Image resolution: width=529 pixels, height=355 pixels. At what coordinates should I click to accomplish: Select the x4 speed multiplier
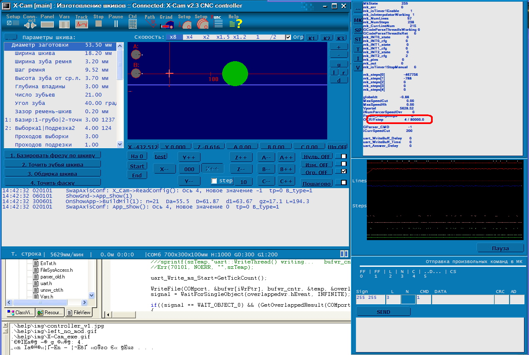[x=190, y=37]
